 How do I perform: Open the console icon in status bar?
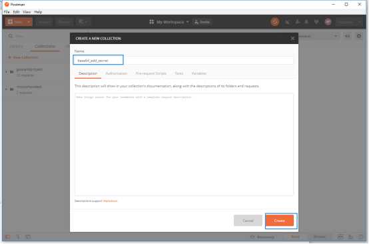pos(28,237)
